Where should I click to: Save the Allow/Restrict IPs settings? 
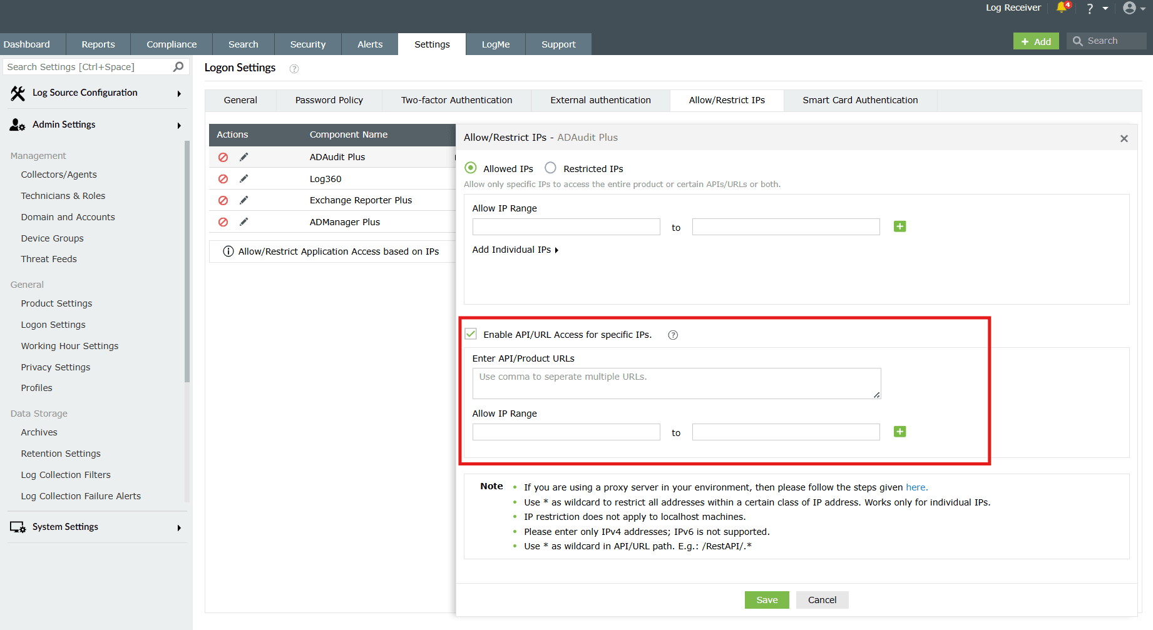[767, 600]
